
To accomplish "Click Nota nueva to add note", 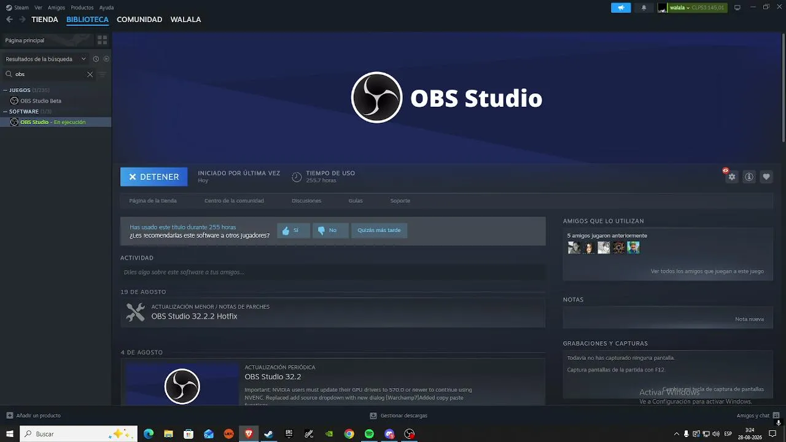I will [x=749, y=319].
